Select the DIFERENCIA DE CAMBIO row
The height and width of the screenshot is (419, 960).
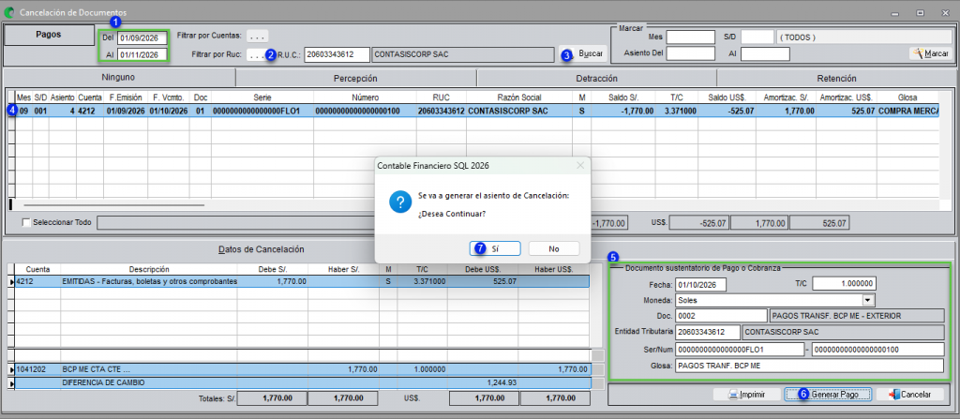(x=303, y=382)
